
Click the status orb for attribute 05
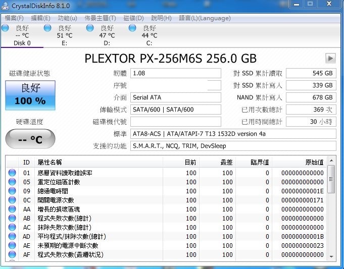(12, 182)
